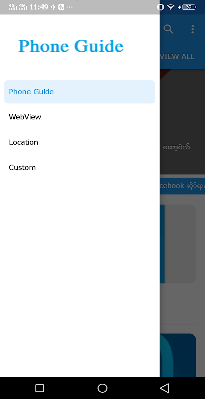
Task: Tap the bottom teal card thumbnail
Action: point(178,355)
